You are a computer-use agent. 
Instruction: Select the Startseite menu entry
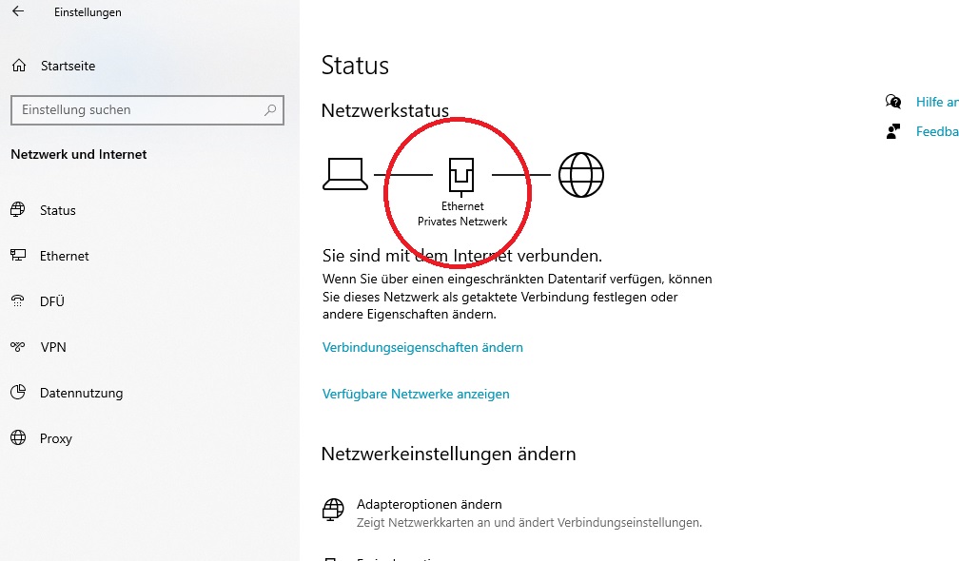tap(67, 65)
